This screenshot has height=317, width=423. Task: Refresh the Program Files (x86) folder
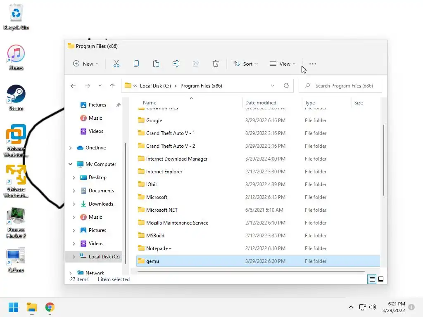pos(286,86)
